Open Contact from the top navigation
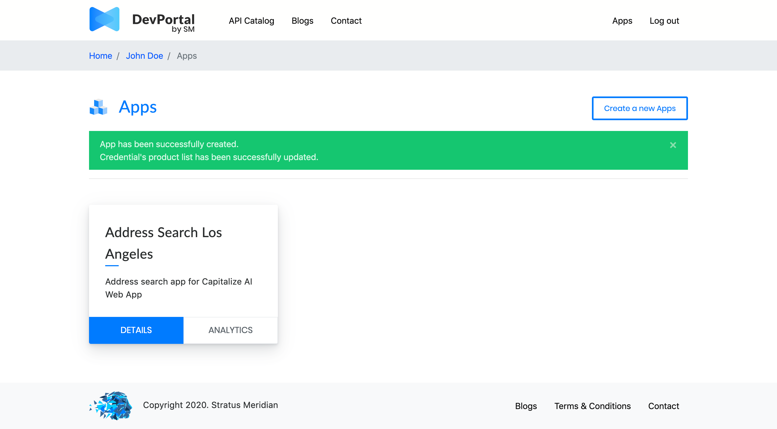The image size is (777, 429). (x=346, y=20)
